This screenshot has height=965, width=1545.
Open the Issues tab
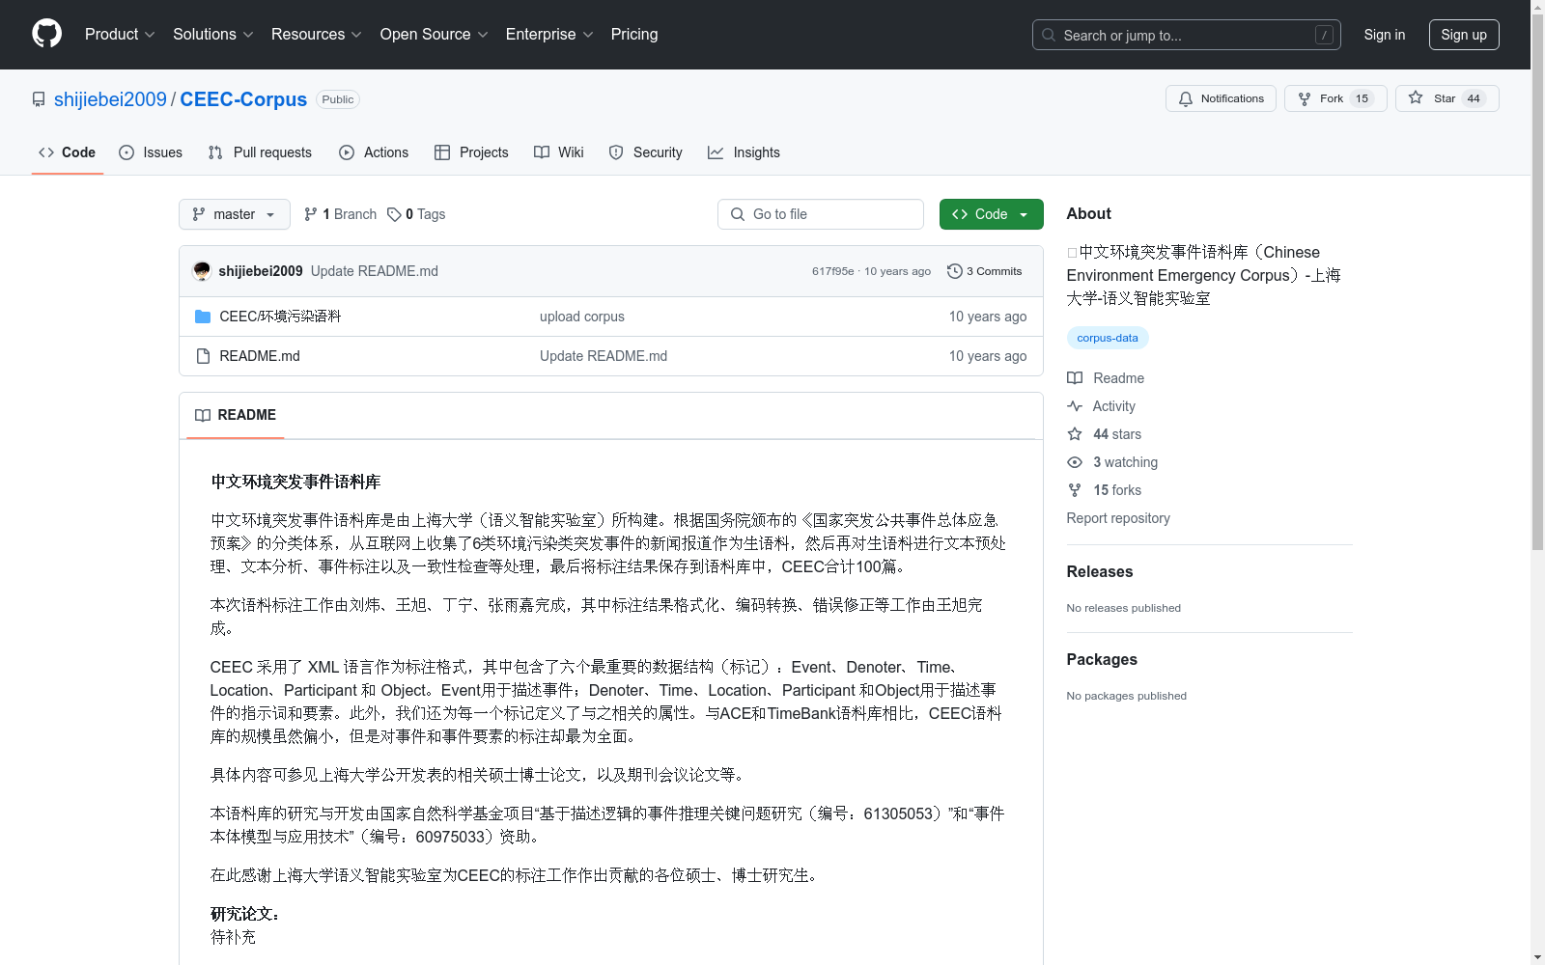[151, 152]
